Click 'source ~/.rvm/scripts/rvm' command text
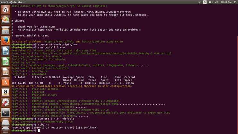 58,44
